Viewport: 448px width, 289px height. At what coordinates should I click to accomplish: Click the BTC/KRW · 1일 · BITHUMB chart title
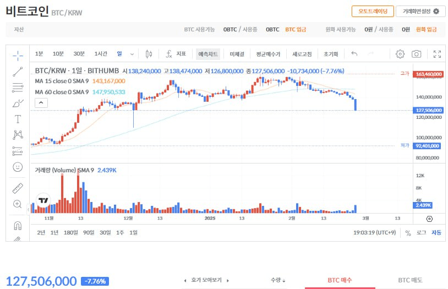coord(77,70)
